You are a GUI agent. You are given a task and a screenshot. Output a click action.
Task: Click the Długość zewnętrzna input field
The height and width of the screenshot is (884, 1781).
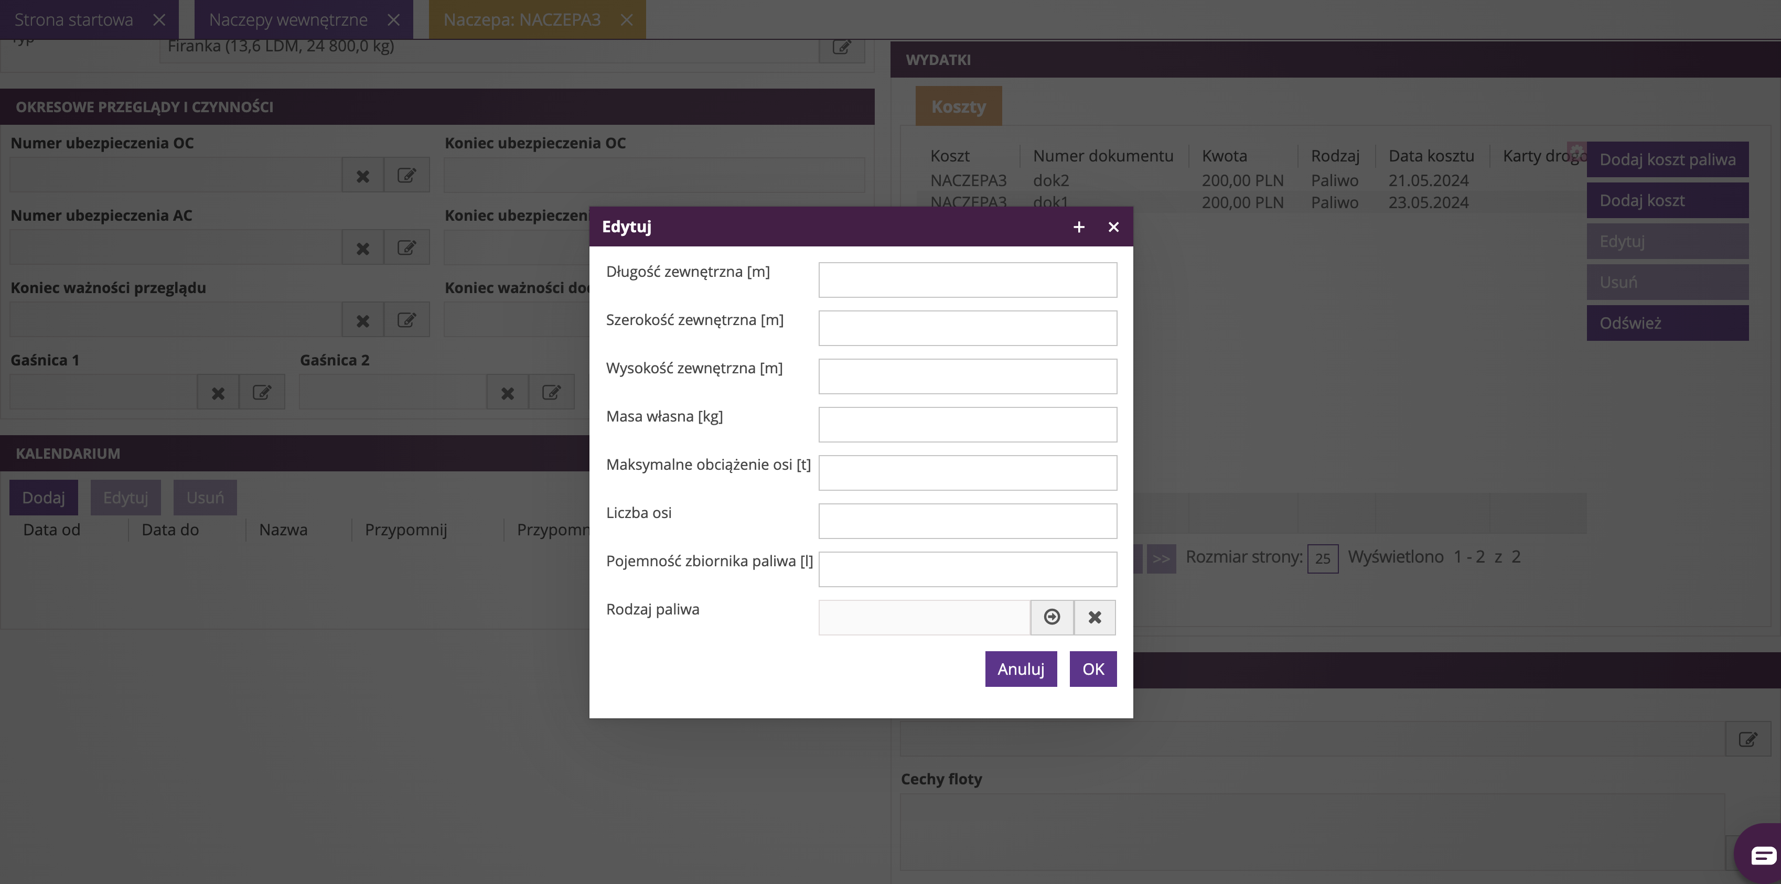[x=967, y=280]
